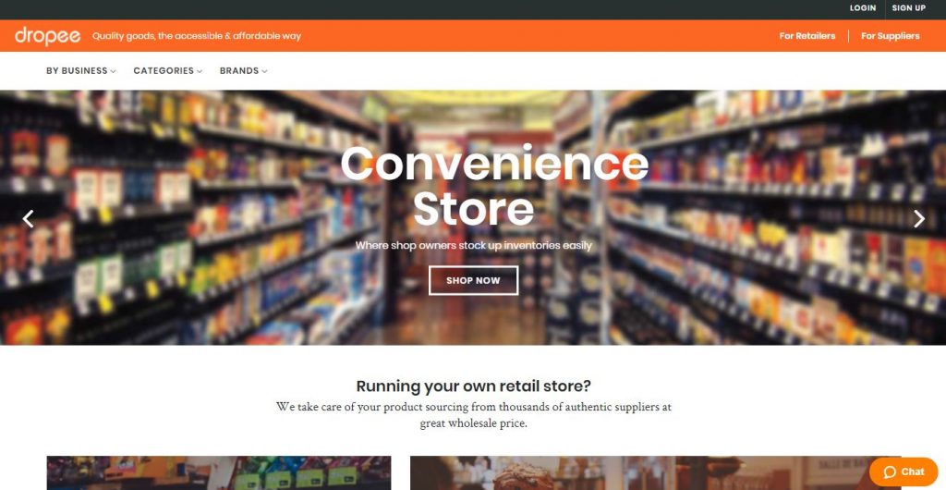Open the left retail store thumbnail
The height and width of the screenshot is (490, 946).
(x=219, y=472)
